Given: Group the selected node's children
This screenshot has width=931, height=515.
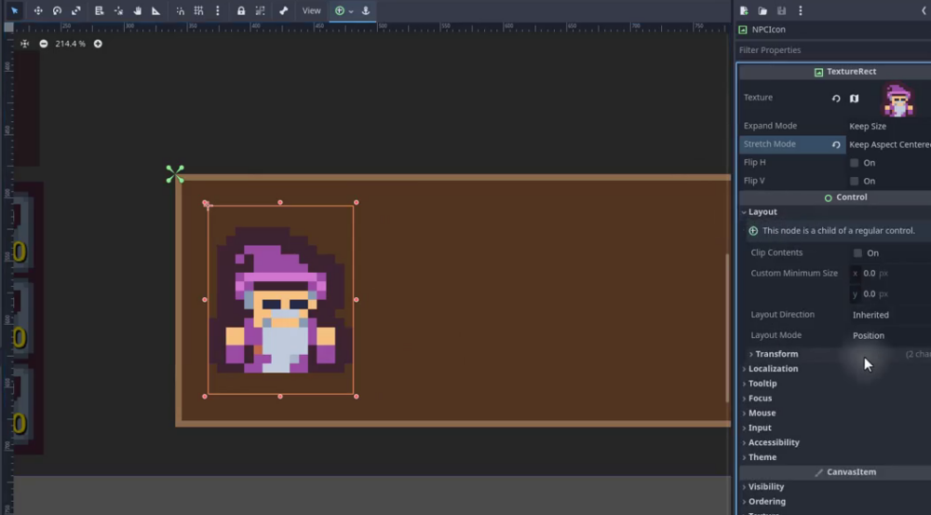Looking at the screenshot, I should tap(260, 10).
